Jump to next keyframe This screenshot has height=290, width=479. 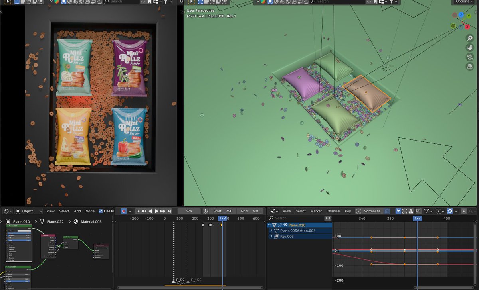tap(162, 211)
